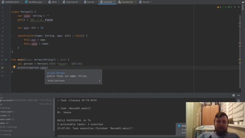The width and height of the screenshot is (245, 138).
Task: Click the script.Person link in documentation popup
Action: (x=56, y=73)
